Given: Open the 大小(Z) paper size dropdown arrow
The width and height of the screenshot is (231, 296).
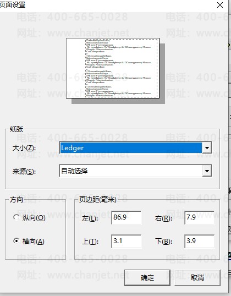Looking at the screenshot, I should pyautogui.click(x=207, y=148).
